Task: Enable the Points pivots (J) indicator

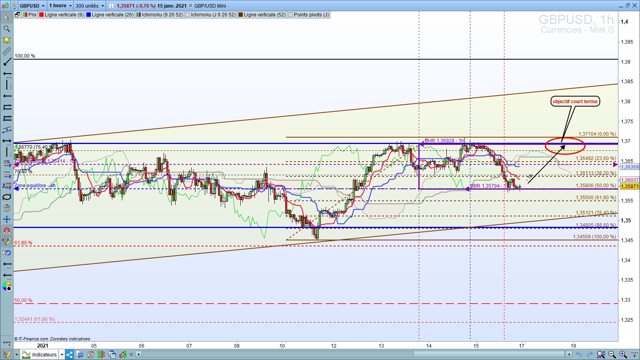Action: [x=291, y=15]
